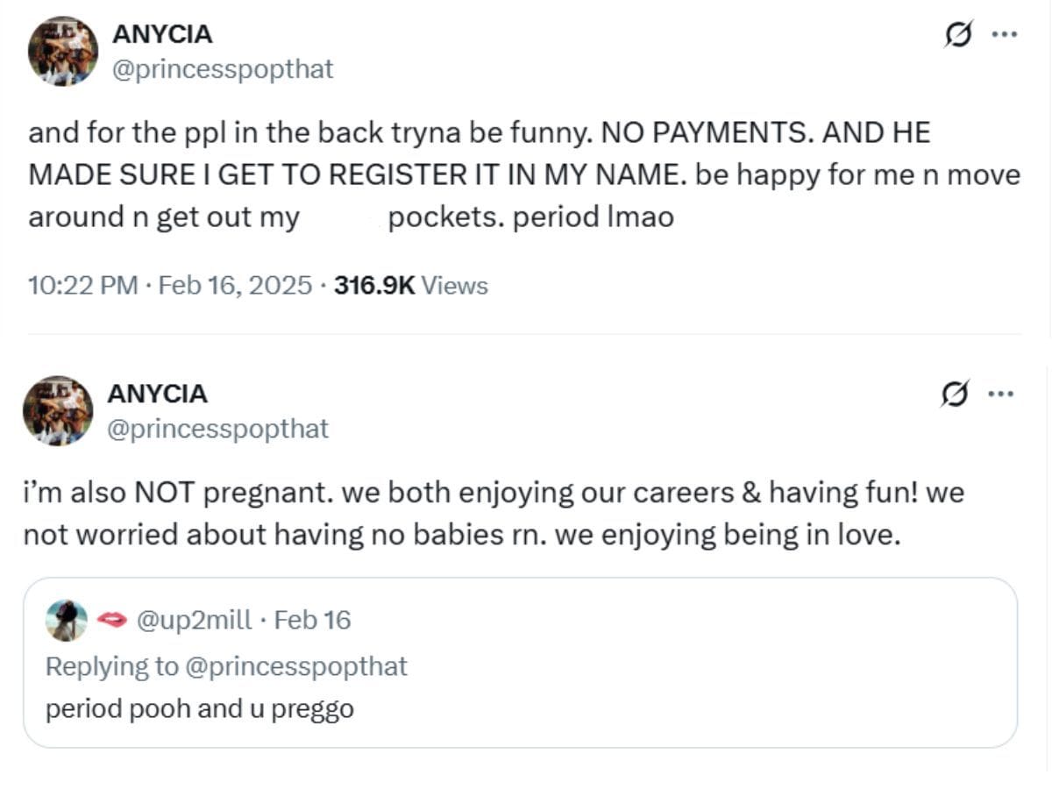Open the quoted reply "period pooh and u preggo"

[200, 708]
